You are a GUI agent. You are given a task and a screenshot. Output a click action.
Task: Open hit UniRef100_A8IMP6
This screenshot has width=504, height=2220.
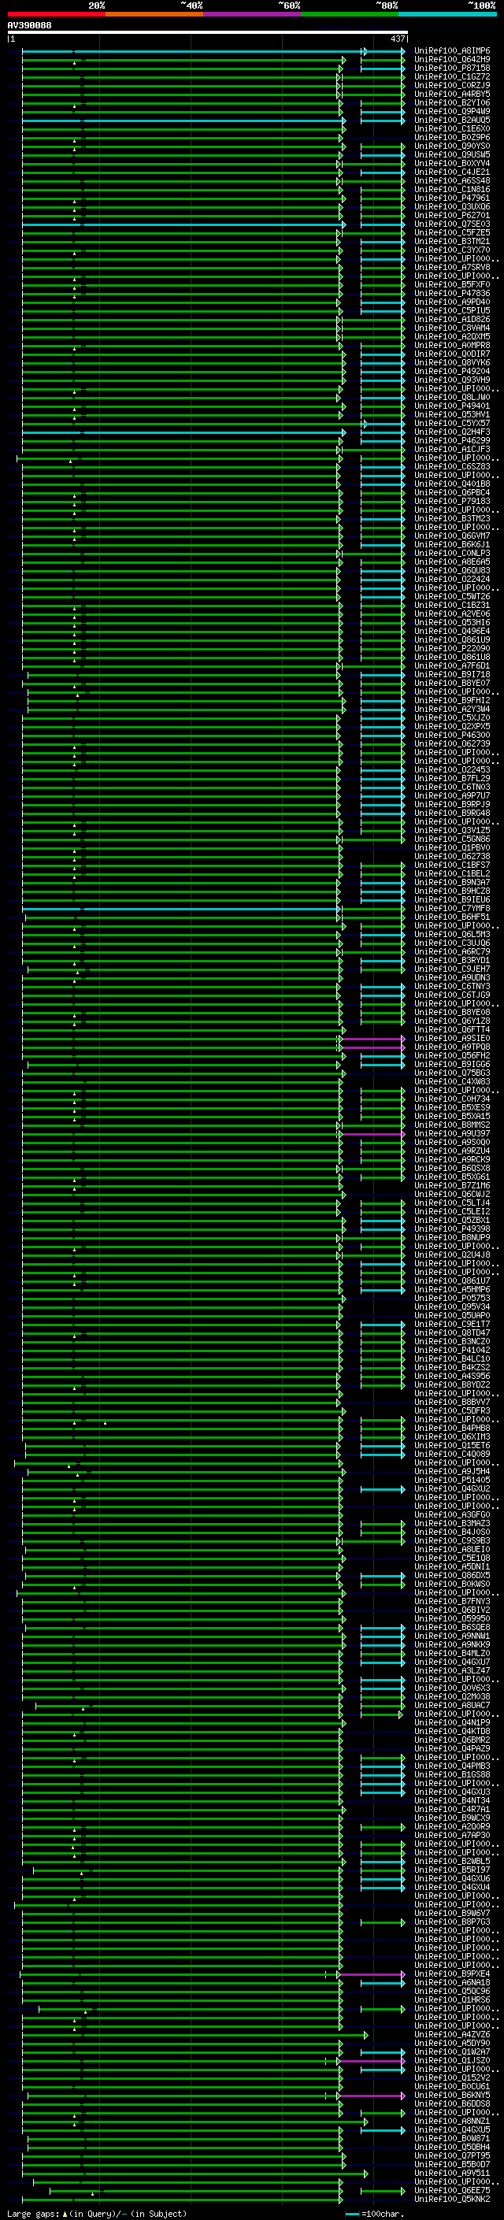(x=452, y=51)
